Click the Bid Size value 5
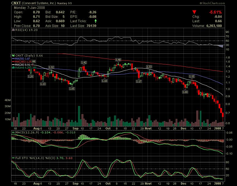This screenshot has width=237, height=186. (64, 17)
